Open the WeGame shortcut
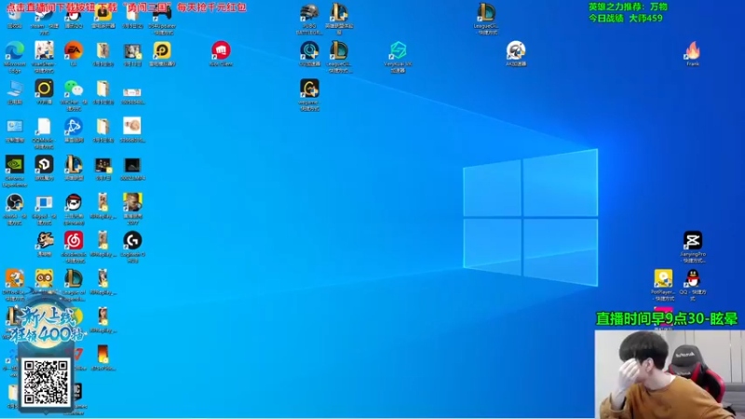745x419 pixels. tap(309, 88)
